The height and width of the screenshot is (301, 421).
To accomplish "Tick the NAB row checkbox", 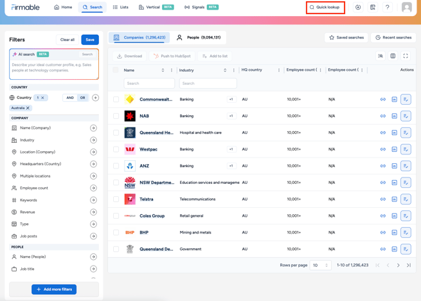I will pyautogui.click(x=116, y=116).
